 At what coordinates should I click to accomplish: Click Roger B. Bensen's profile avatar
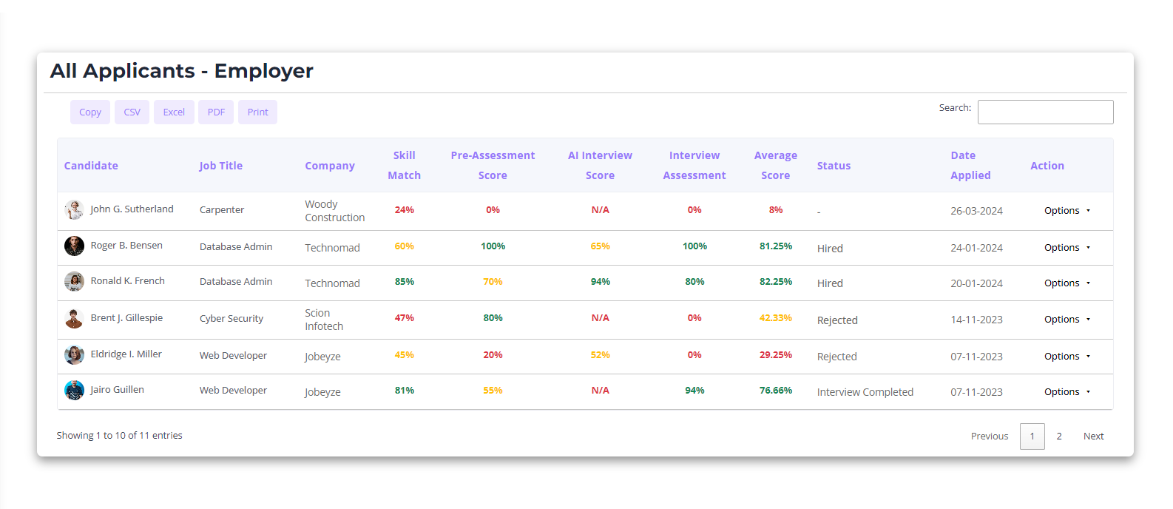coord(74,246)
